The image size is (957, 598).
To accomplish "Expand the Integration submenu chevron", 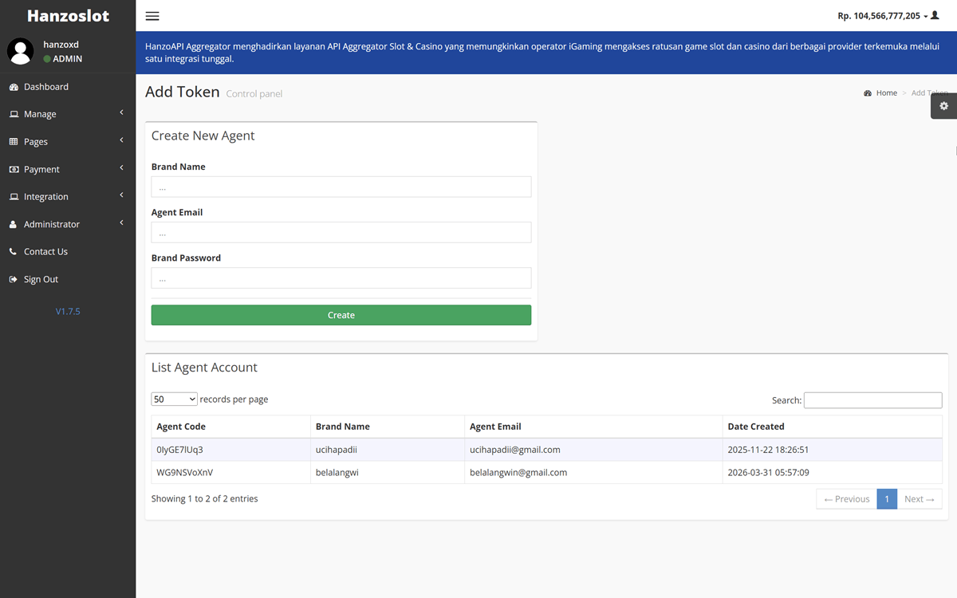I will pyautogui.click(x=121, y=195).
